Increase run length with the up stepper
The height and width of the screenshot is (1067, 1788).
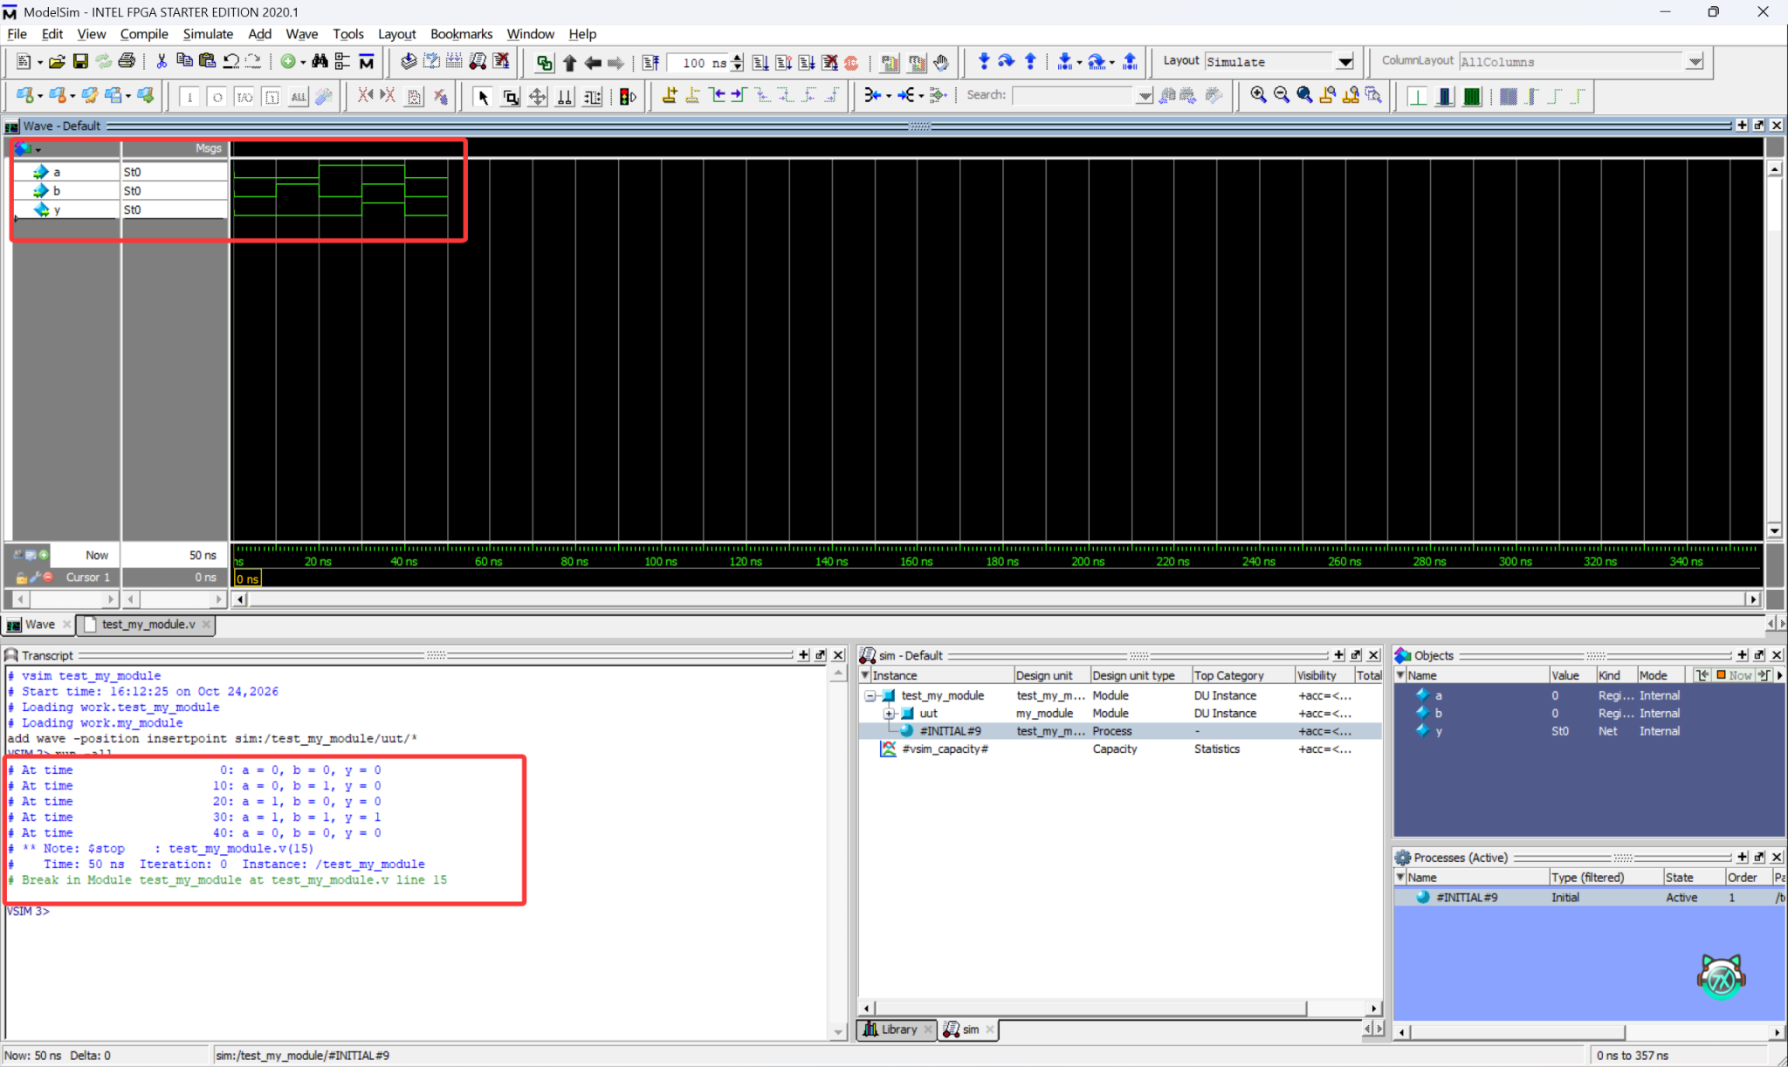tap(738, 58)
